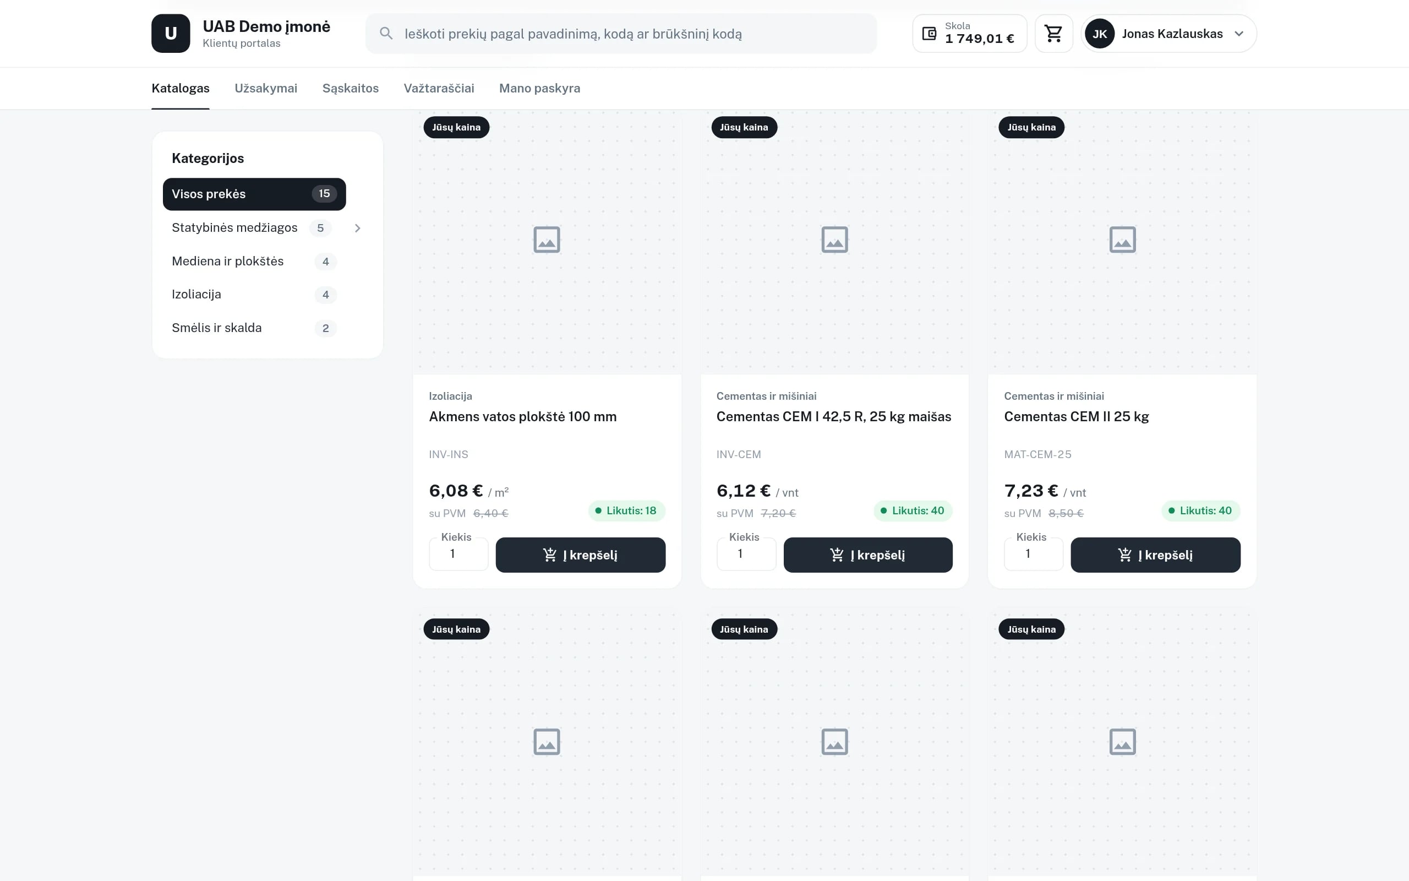Click the UAB Demo įmonė logo square
1409x881 pixels.
point(171,34)
